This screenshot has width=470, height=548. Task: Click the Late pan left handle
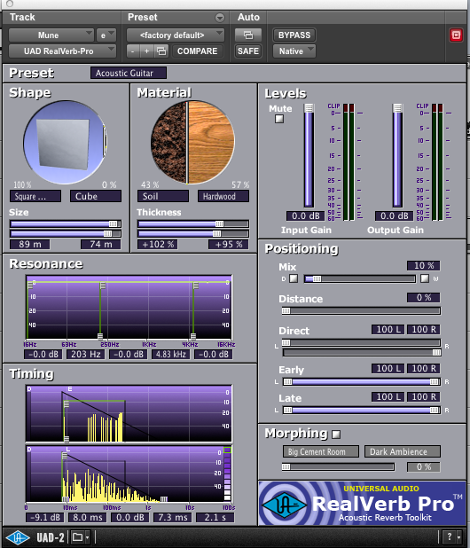(x=287, y=410)
